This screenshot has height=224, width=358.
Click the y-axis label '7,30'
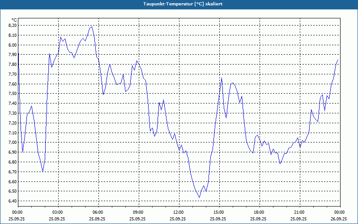(13, 113)
